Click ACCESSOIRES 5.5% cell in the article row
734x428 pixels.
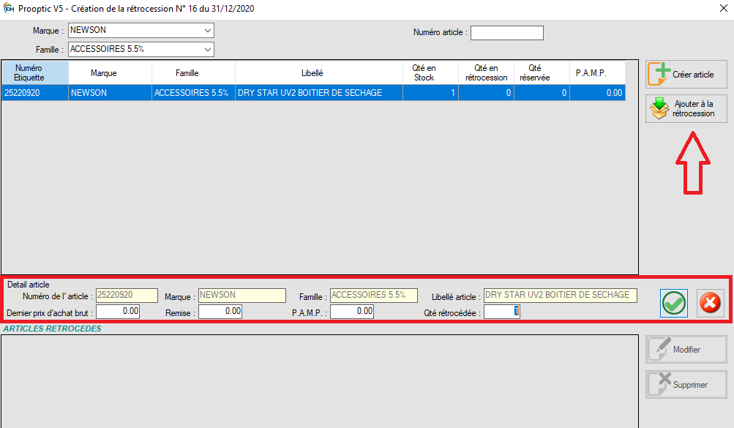193,93
